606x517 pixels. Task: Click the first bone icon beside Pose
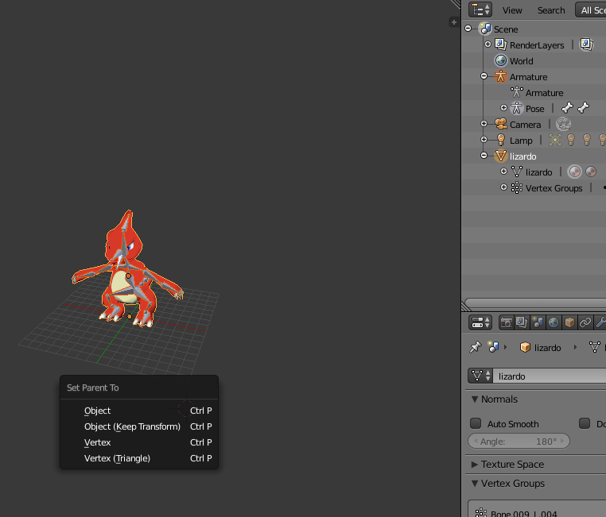pos(567,108)
